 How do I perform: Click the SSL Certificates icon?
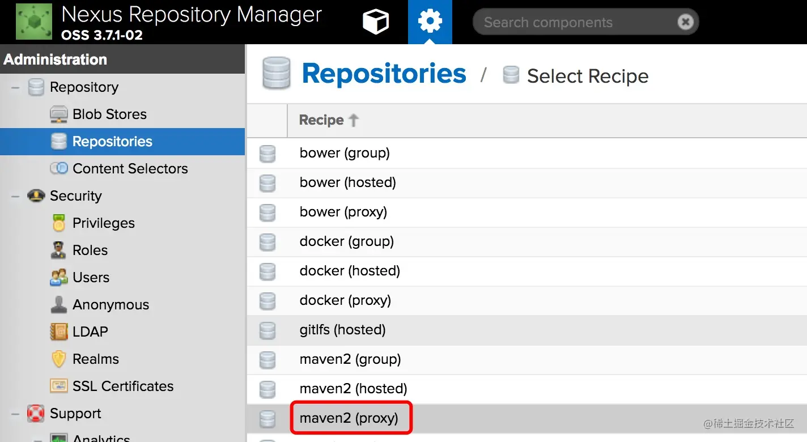59,386
